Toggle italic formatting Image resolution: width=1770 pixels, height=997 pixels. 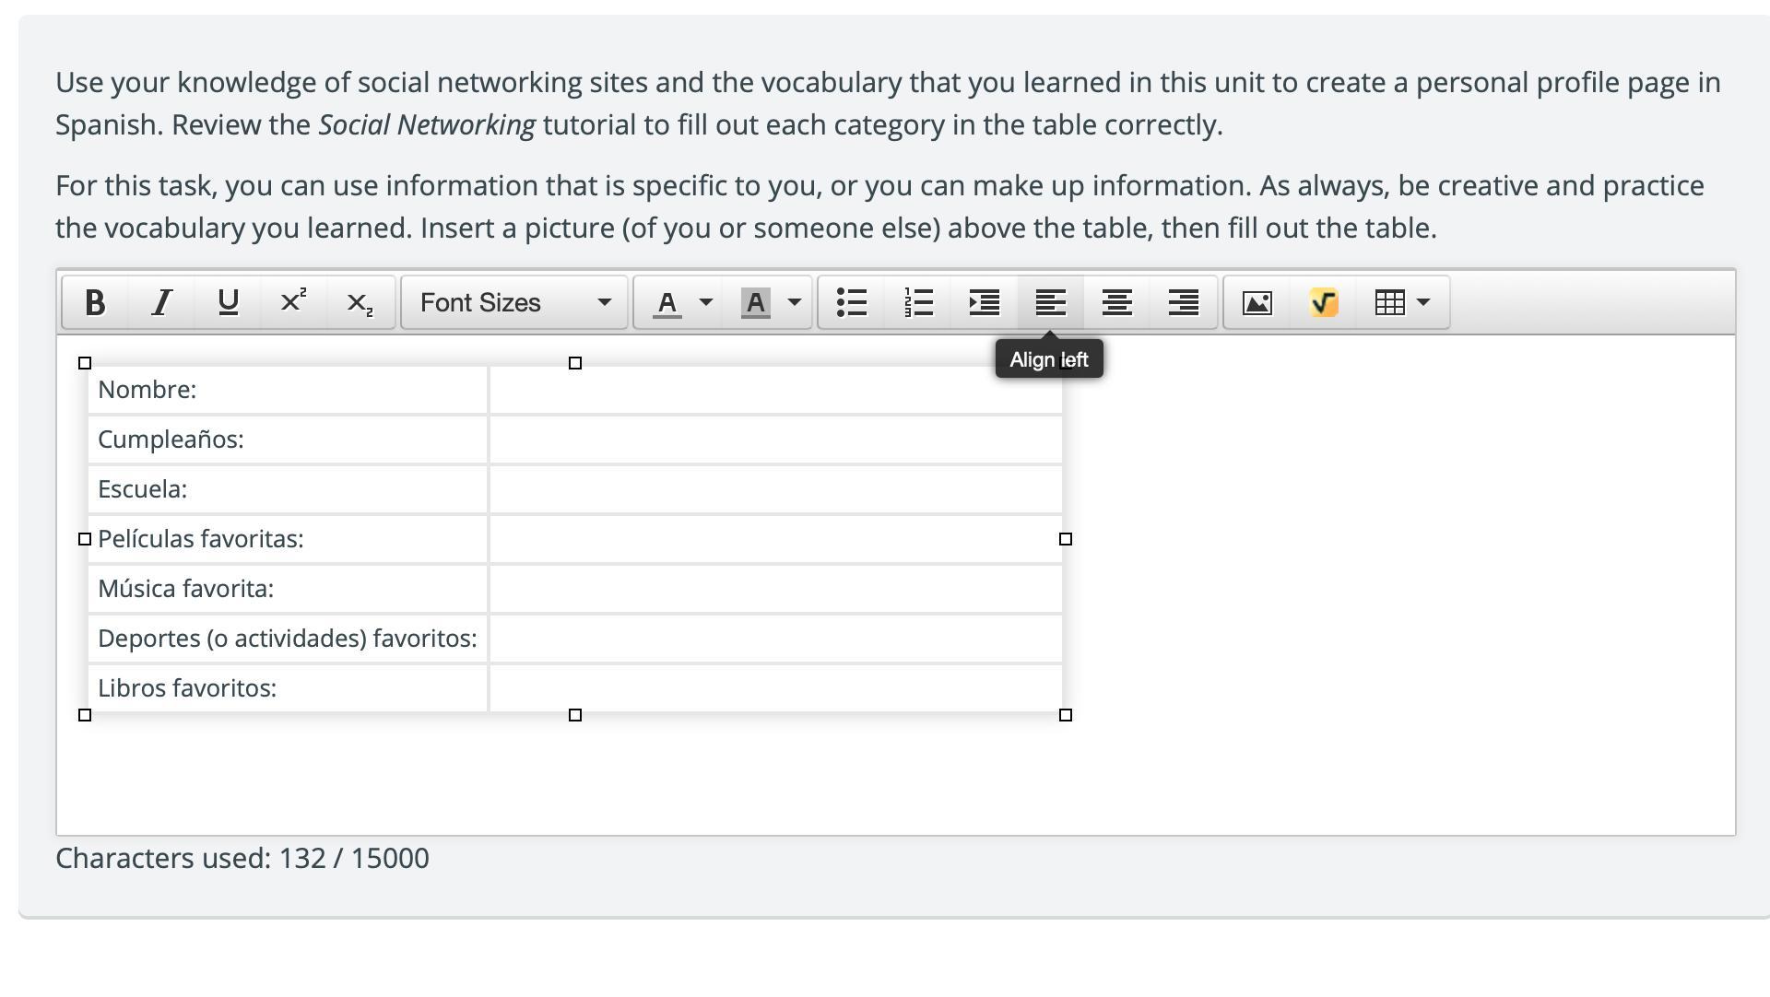(x=161, y=303)
